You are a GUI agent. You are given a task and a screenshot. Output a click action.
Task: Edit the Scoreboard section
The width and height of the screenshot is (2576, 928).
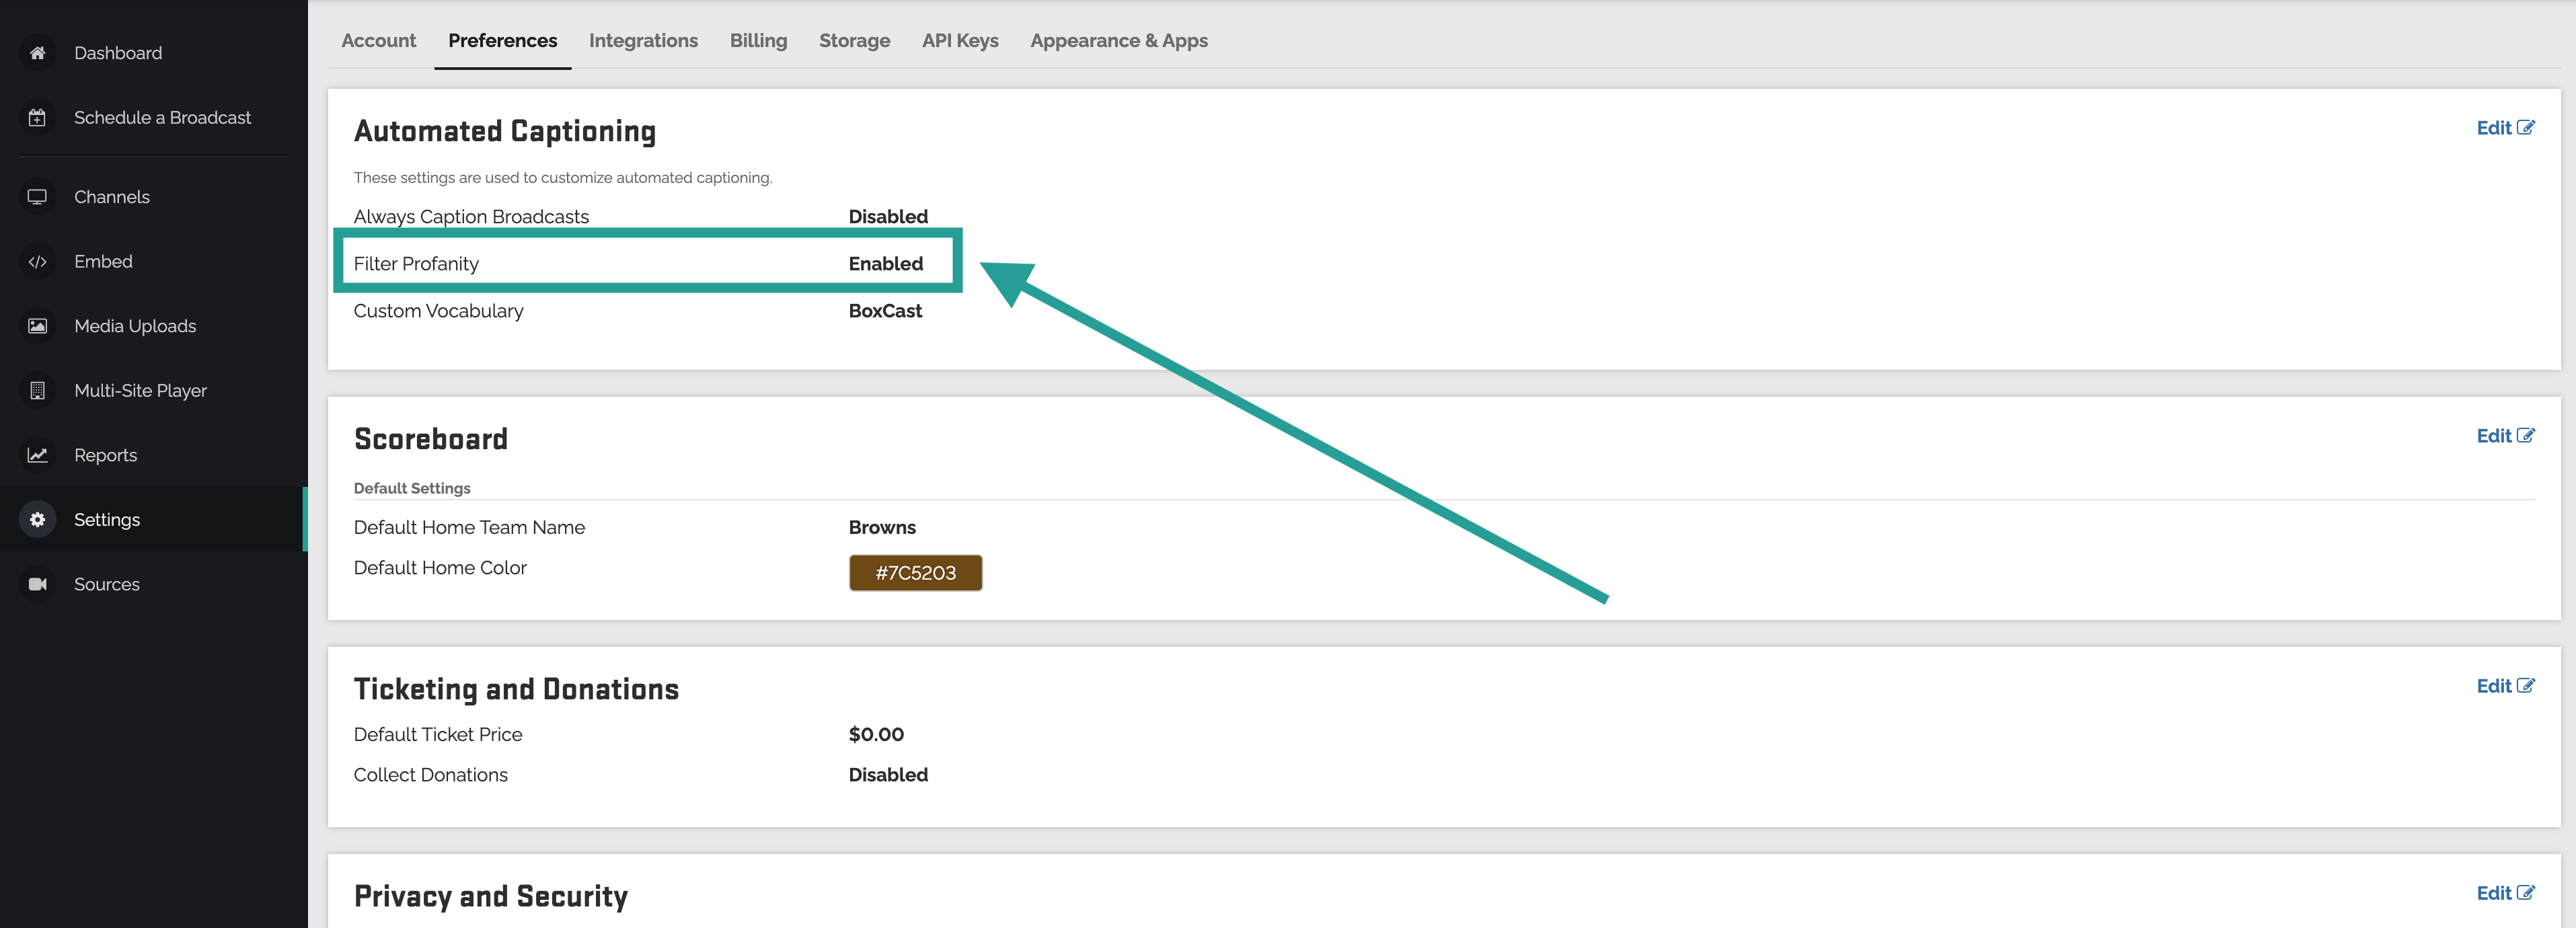2504,436
